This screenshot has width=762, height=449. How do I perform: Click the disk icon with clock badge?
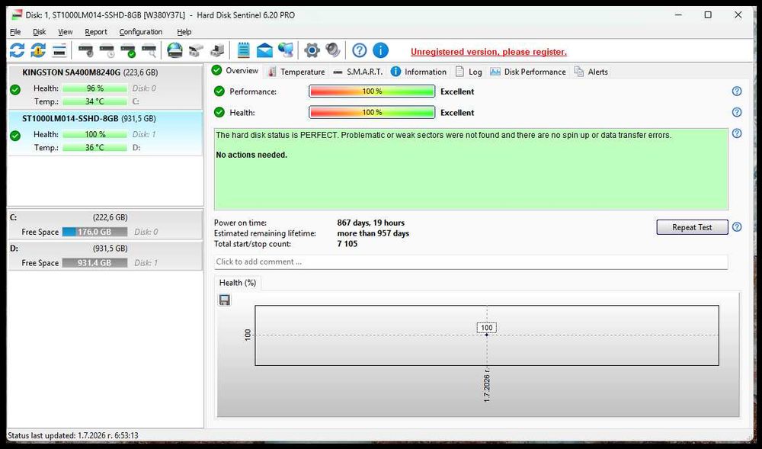(x=107, y=50)
